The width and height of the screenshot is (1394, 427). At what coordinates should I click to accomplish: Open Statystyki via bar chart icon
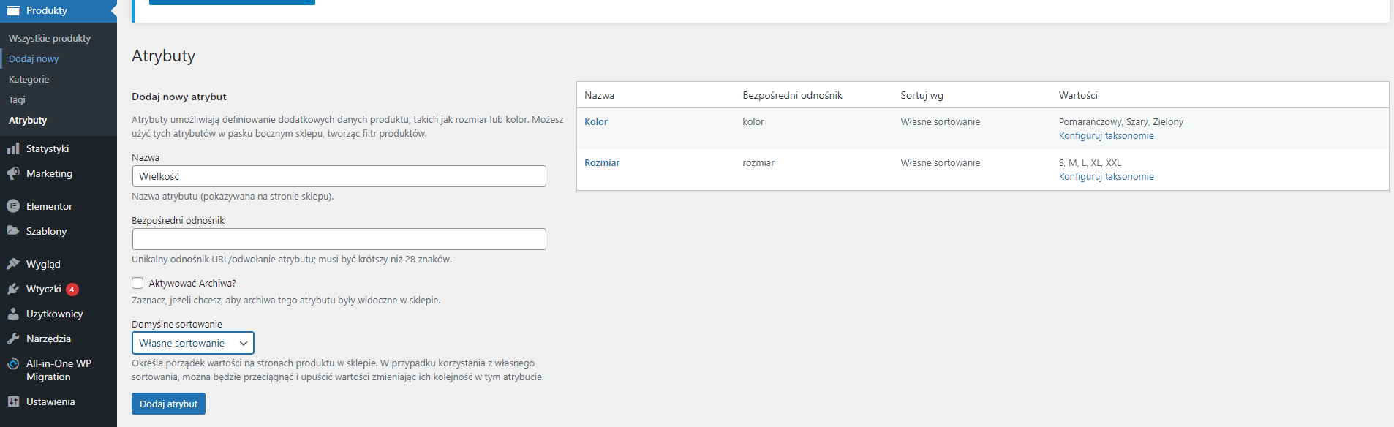point(13,148)
